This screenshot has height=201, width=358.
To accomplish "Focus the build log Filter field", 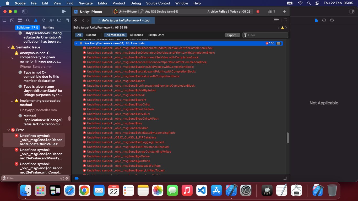I will tap(265, 35).
